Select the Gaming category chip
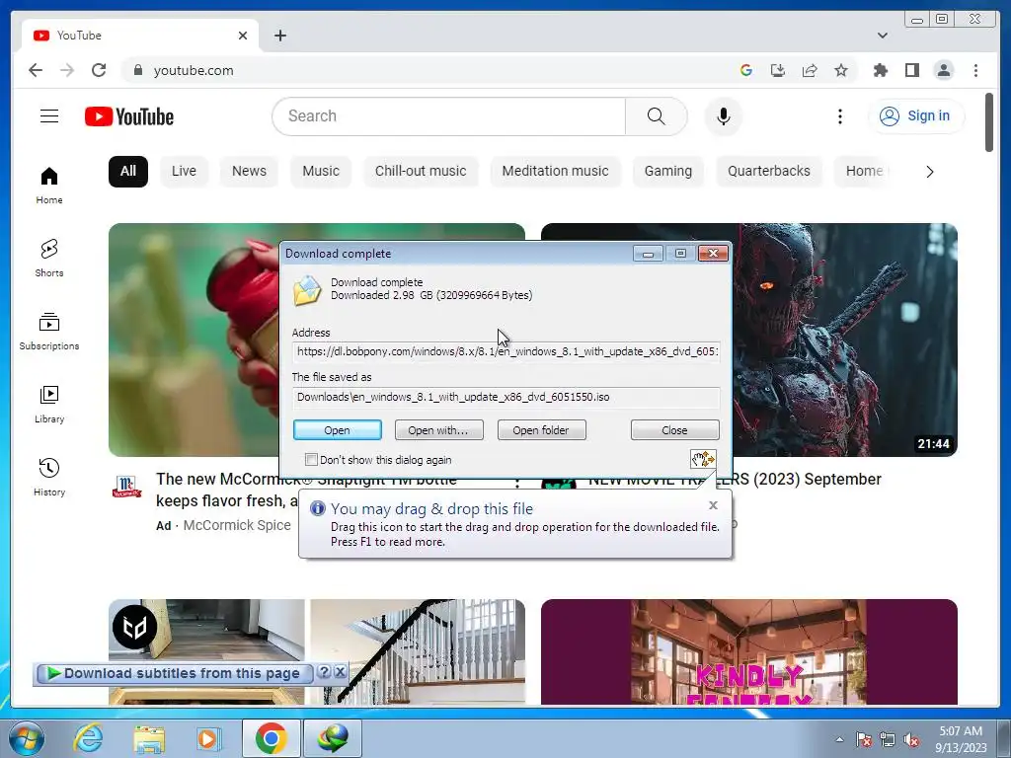1011x758 pixels. (x=668, y=172)
